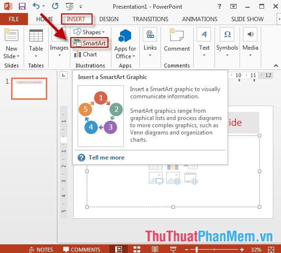Click the zoom in plus button
The image size is (281, 253).
click(x=242, y=250)
